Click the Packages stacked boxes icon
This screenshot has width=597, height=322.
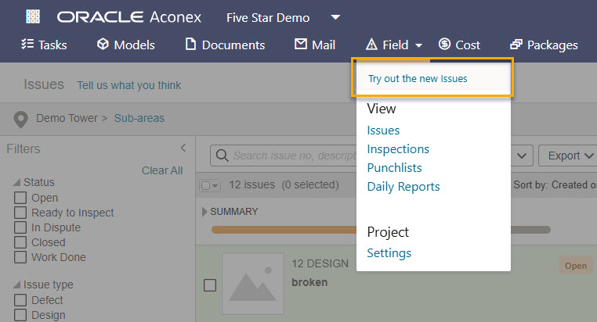[516, 45]
